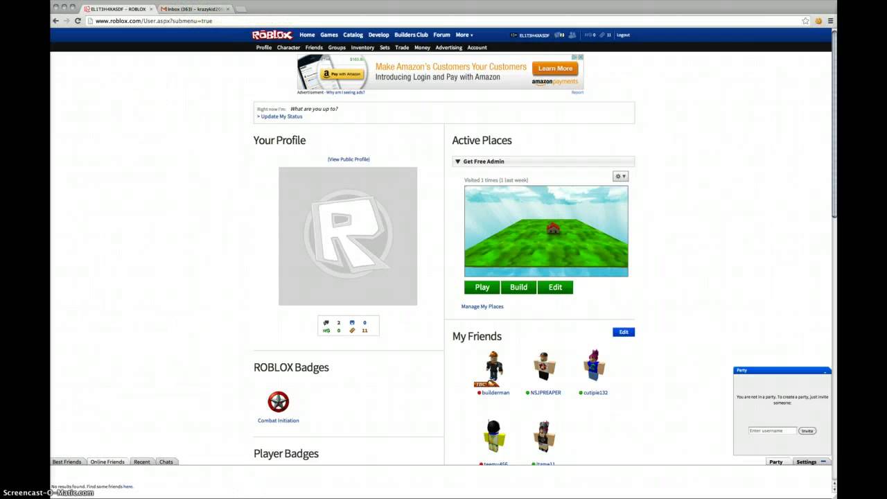Select the Inventory submenu link
Screen dimensions: 887x499
(362, 48)
